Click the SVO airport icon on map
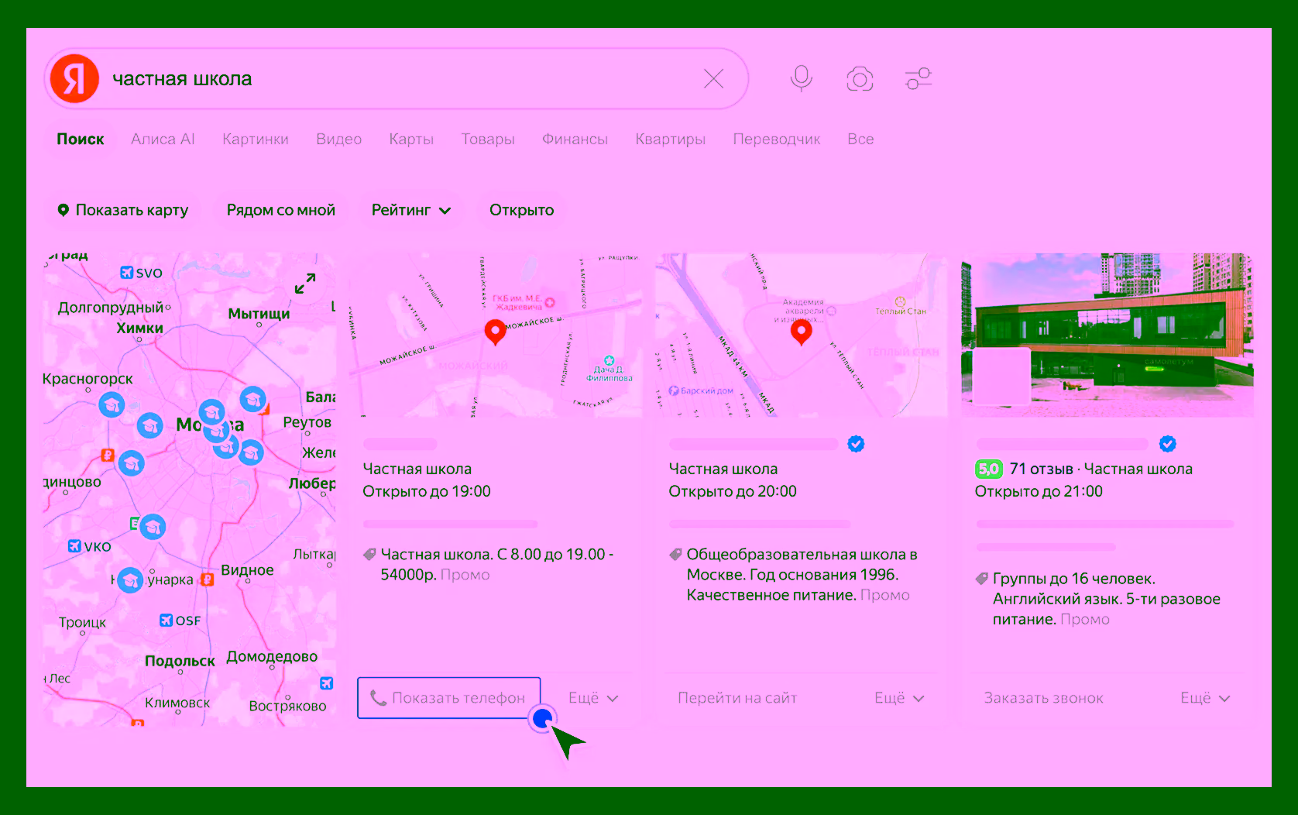This screenshot has width=1298, height=815. [127, 273]
